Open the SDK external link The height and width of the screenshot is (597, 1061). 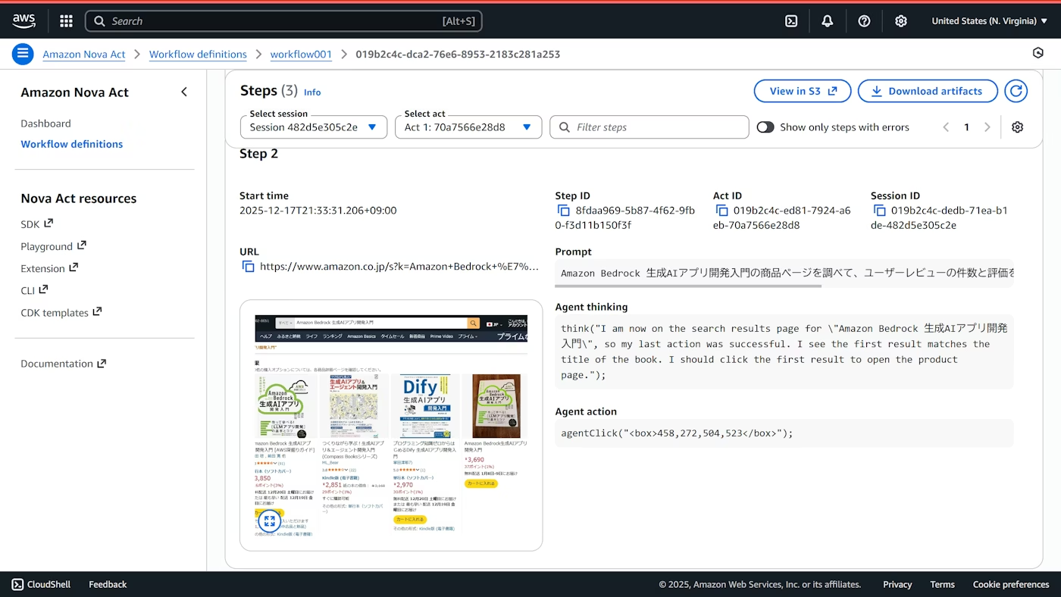36,224
